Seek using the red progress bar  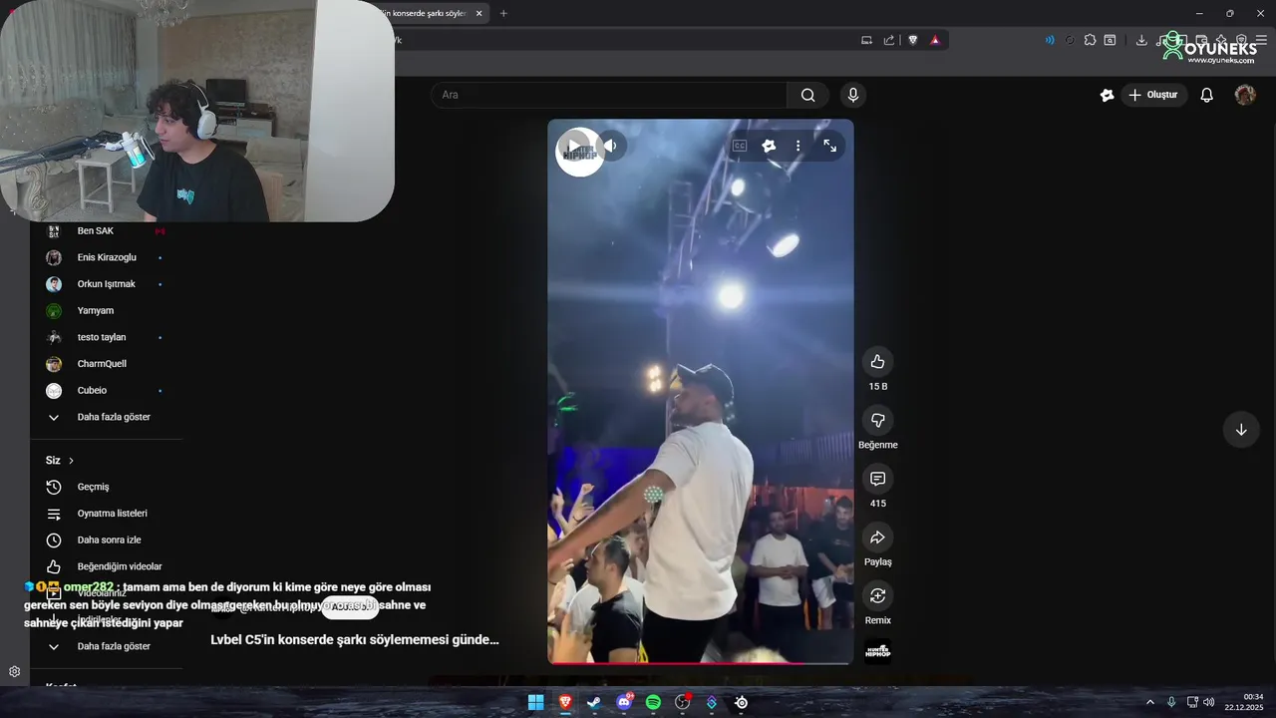coord(700,663)
